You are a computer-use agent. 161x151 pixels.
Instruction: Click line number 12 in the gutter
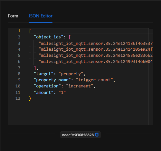(x=18, y=98)
